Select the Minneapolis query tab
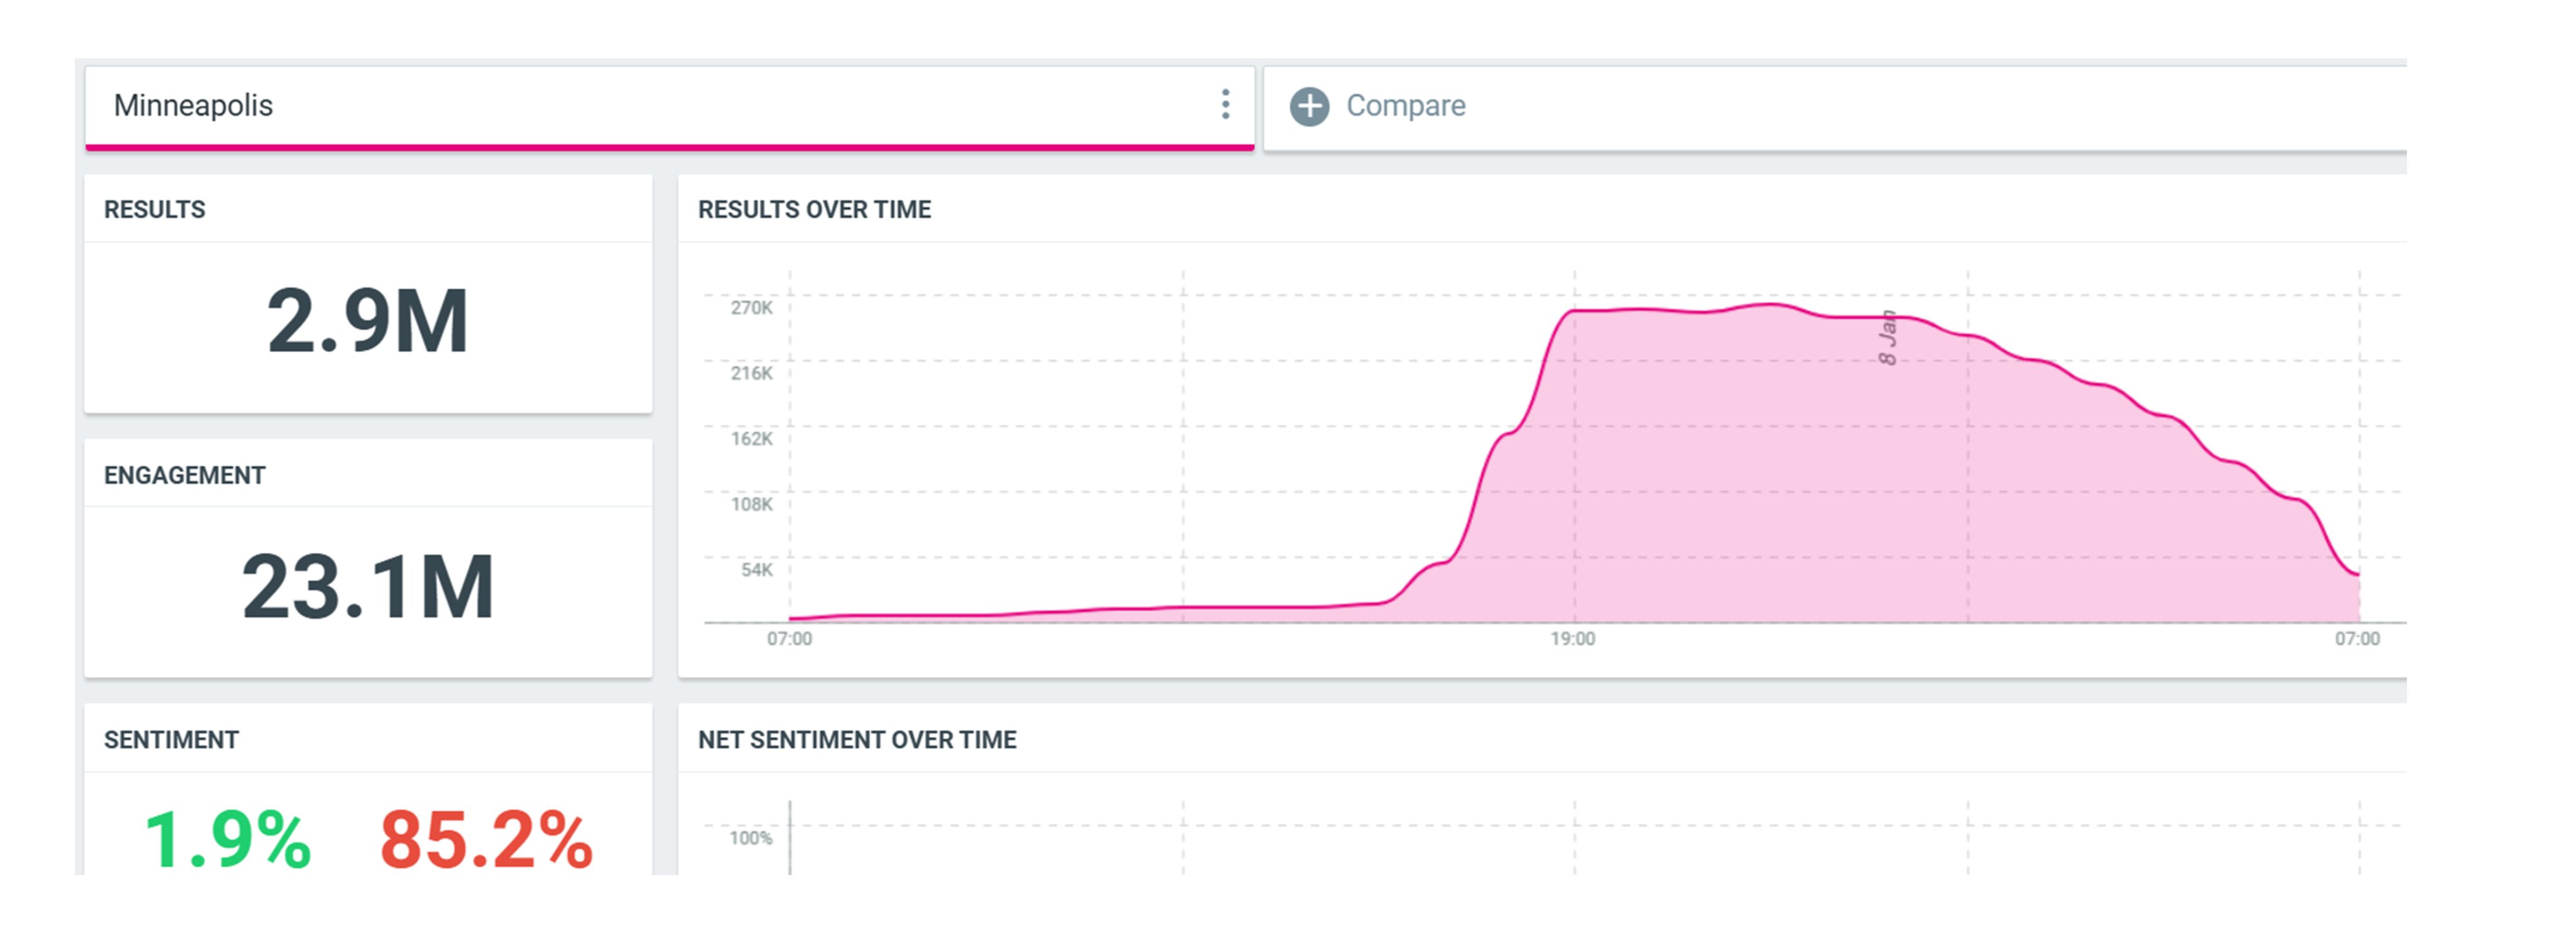 pos(193,106)
